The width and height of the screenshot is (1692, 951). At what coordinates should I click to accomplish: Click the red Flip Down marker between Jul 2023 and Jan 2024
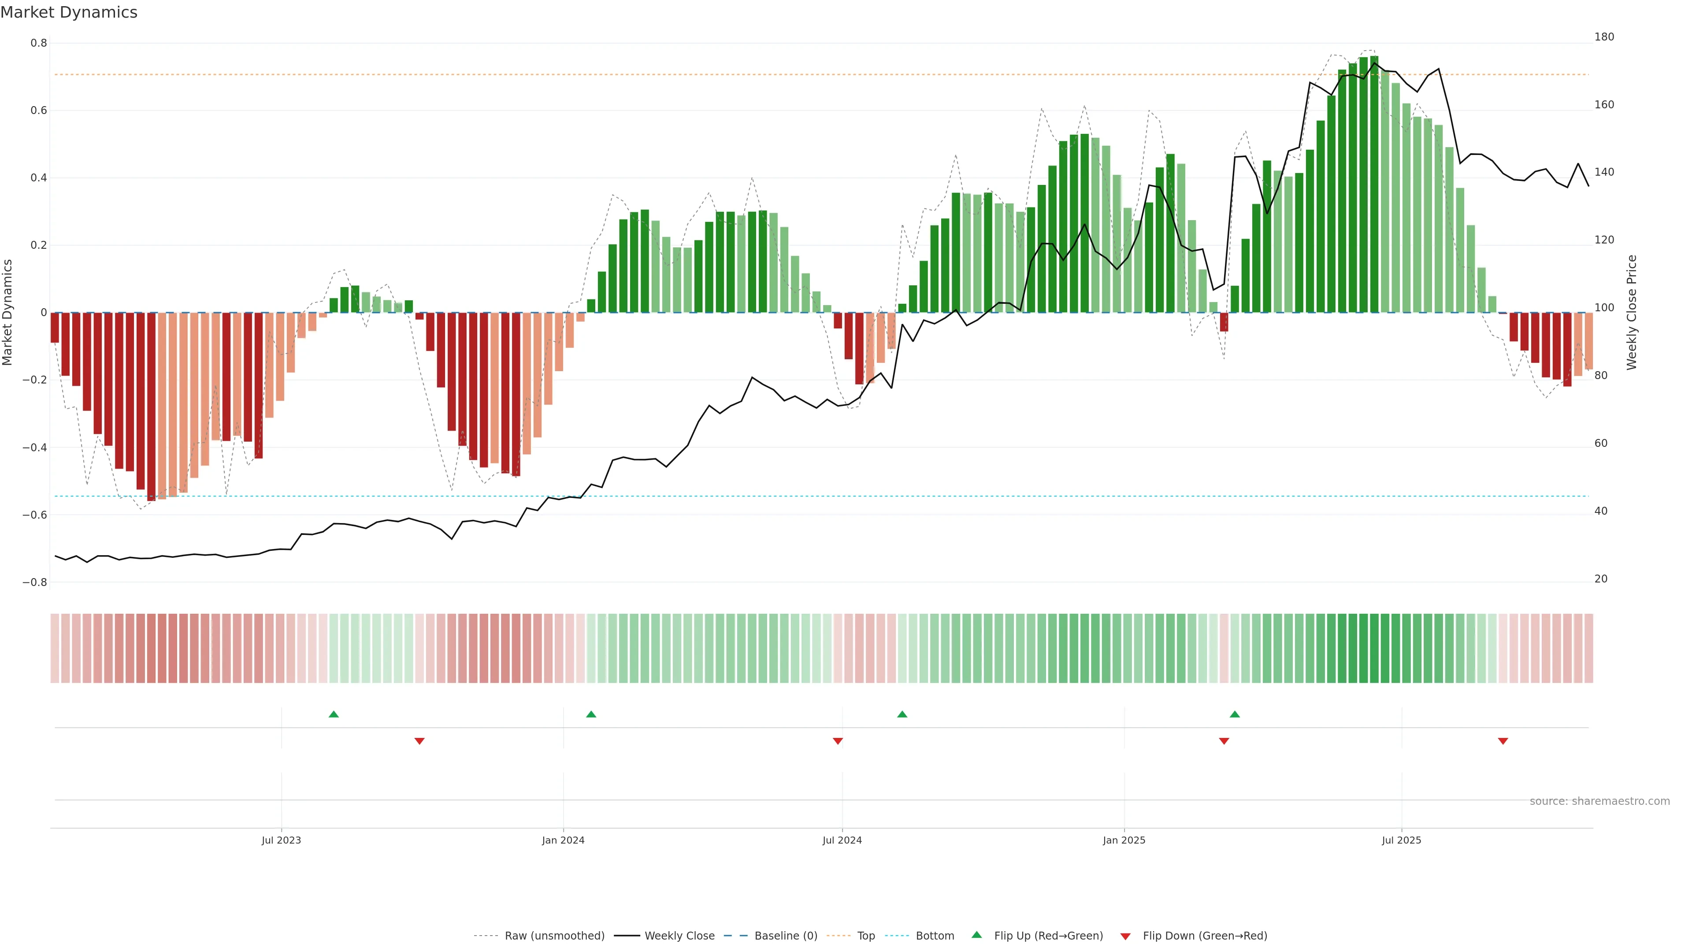420,741
